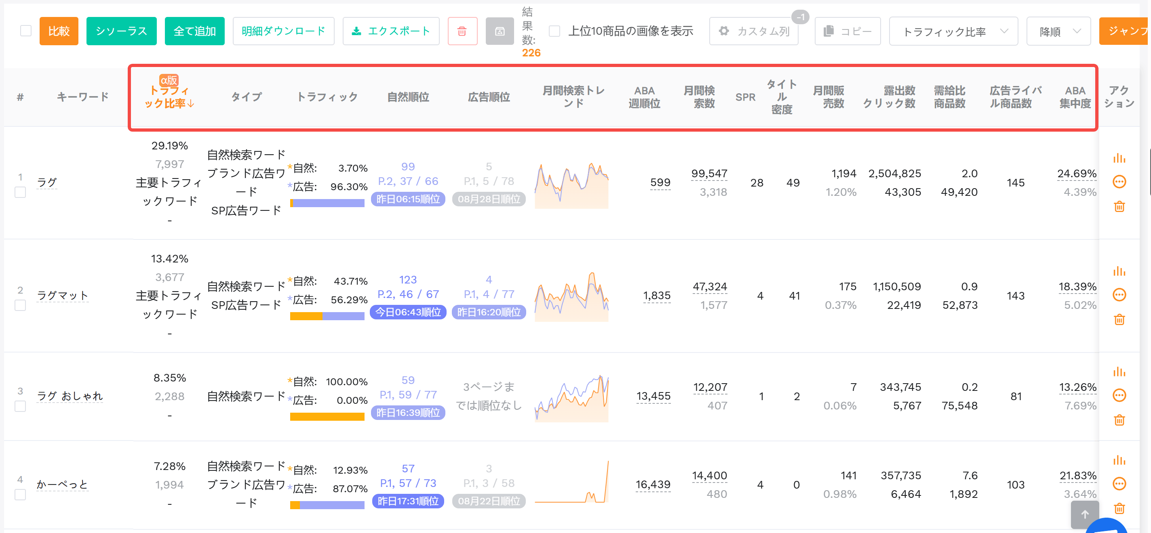Open the bar chart icon for ラグ おしゃれ row
This screenshot has width=1151, height=533.
pos(1119,371)
